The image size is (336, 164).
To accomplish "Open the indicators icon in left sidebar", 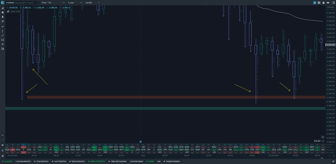I will [x=3, y=8].
